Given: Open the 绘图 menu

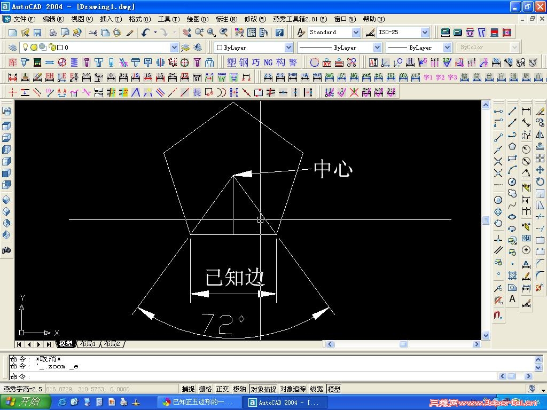Looking at the screenshot, I should click(x=198, y=19).
